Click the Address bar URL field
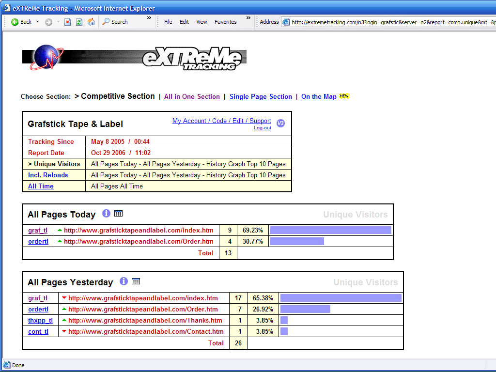Image resolution: width=496 pixels, height=372 pixels. click(392, 22)
